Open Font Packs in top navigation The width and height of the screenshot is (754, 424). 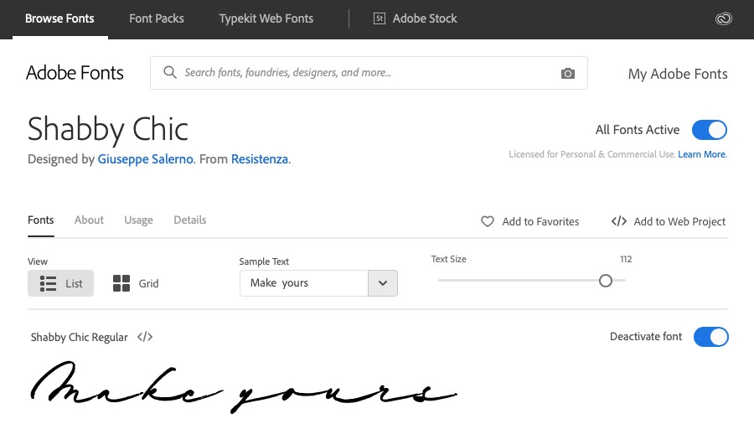[x=157, y=18]
